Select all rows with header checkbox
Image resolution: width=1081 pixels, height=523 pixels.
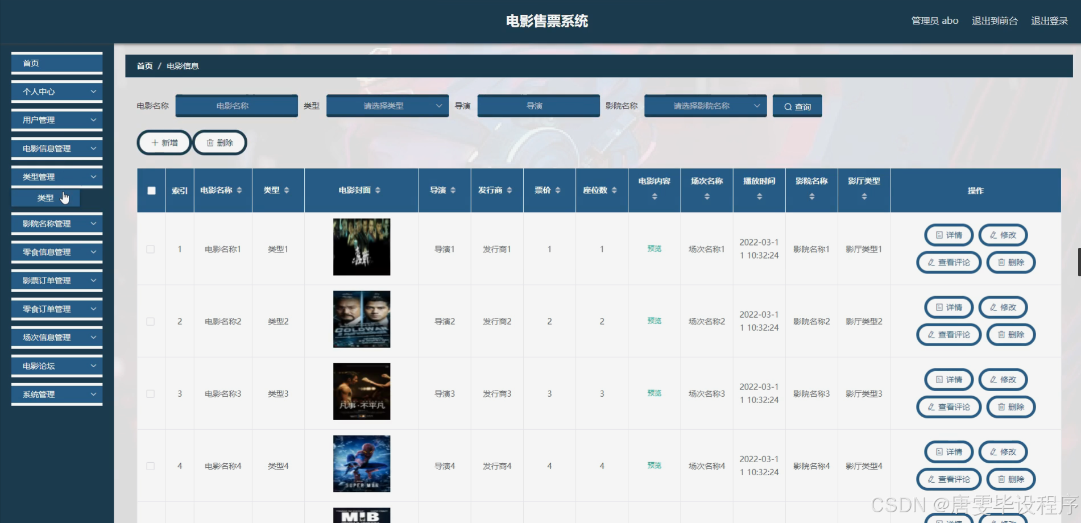tap(151, 190)
